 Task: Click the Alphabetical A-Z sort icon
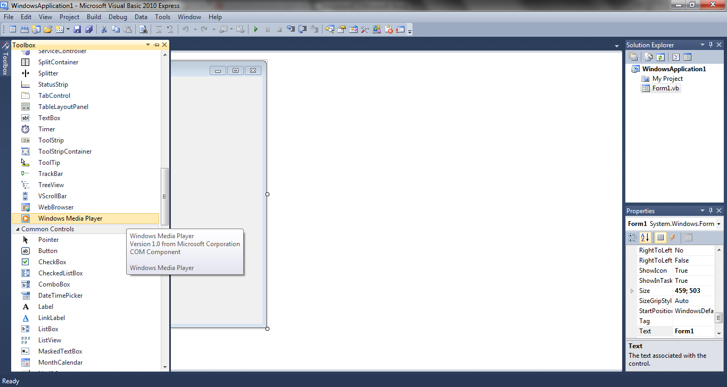point(645,238)
